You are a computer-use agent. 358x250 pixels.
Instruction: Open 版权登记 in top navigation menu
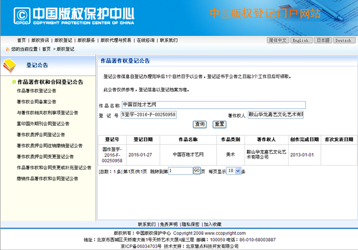63,40
